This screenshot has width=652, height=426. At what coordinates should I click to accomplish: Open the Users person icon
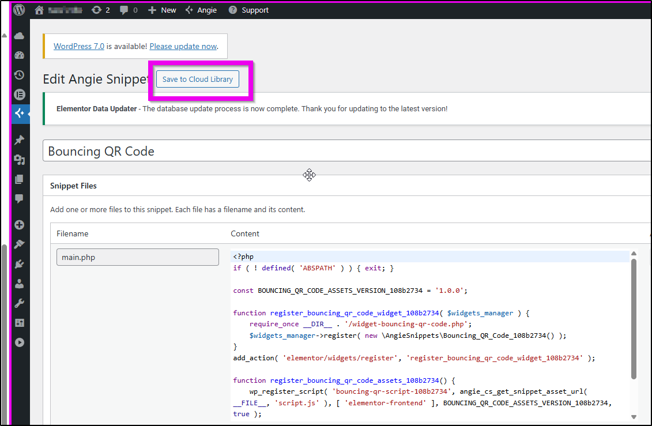click(19, 284)
